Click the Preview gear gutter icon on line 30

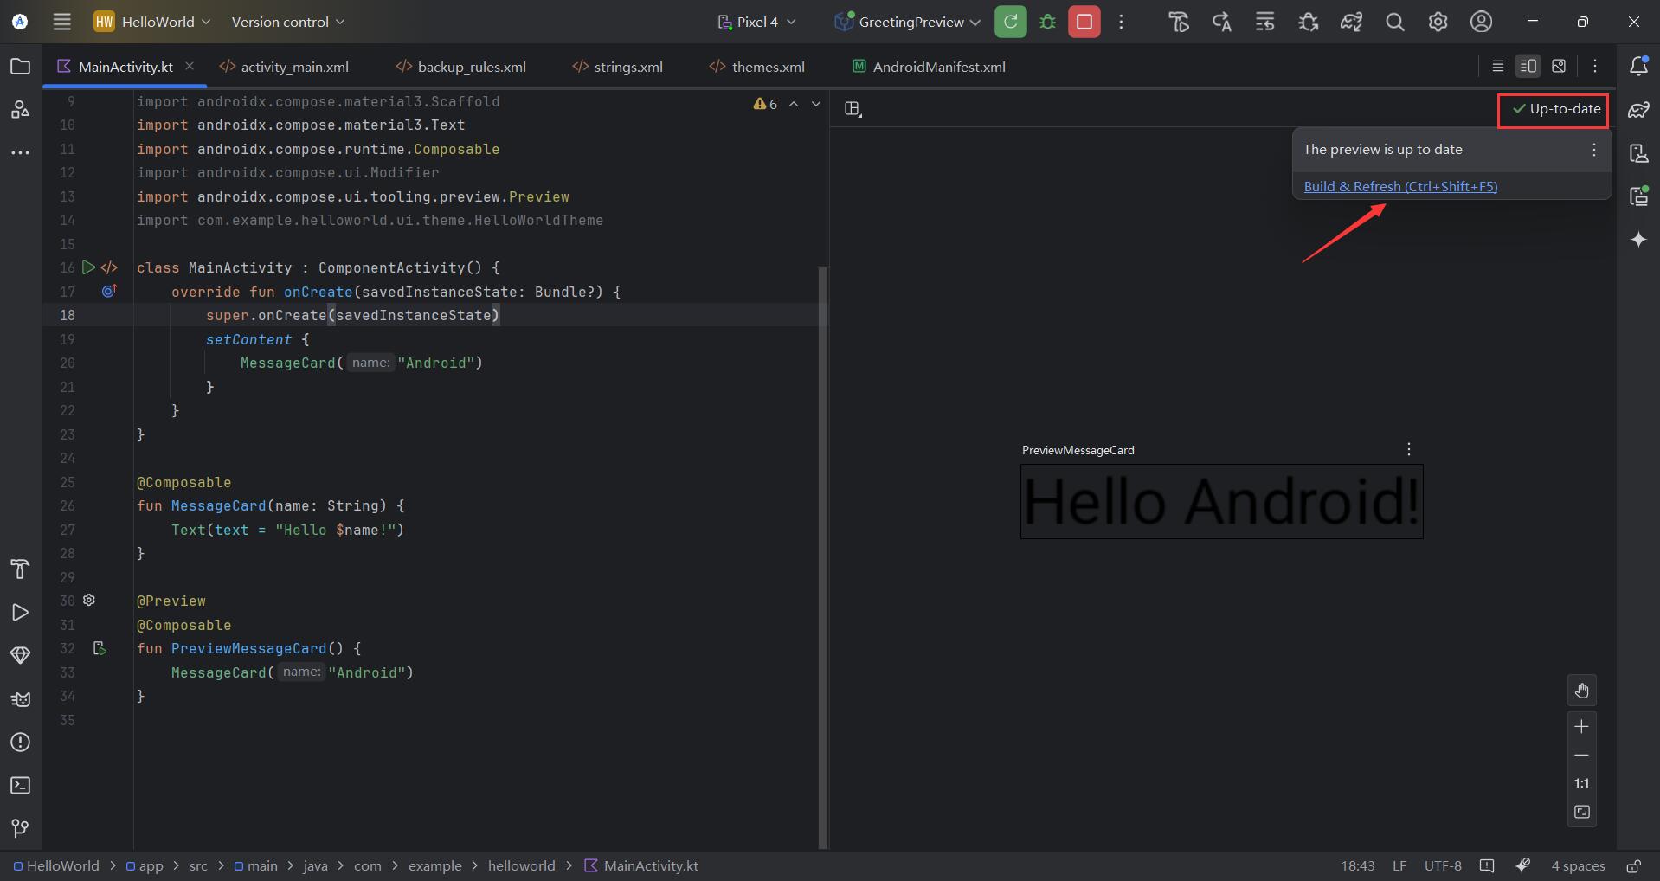click(x=88, y=600)
